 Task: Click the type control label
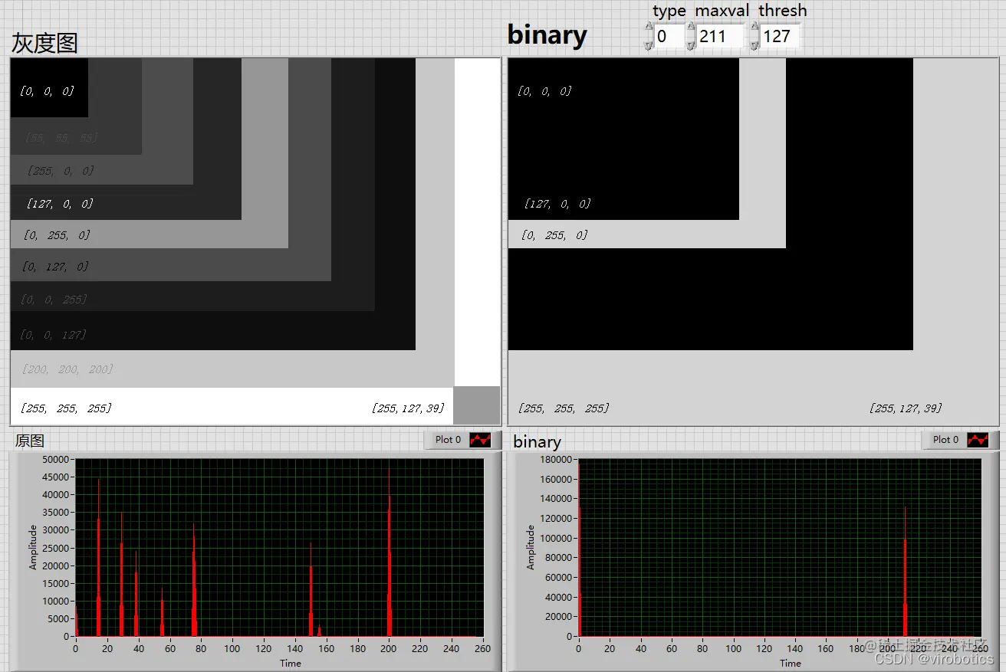tap(669, 11)
